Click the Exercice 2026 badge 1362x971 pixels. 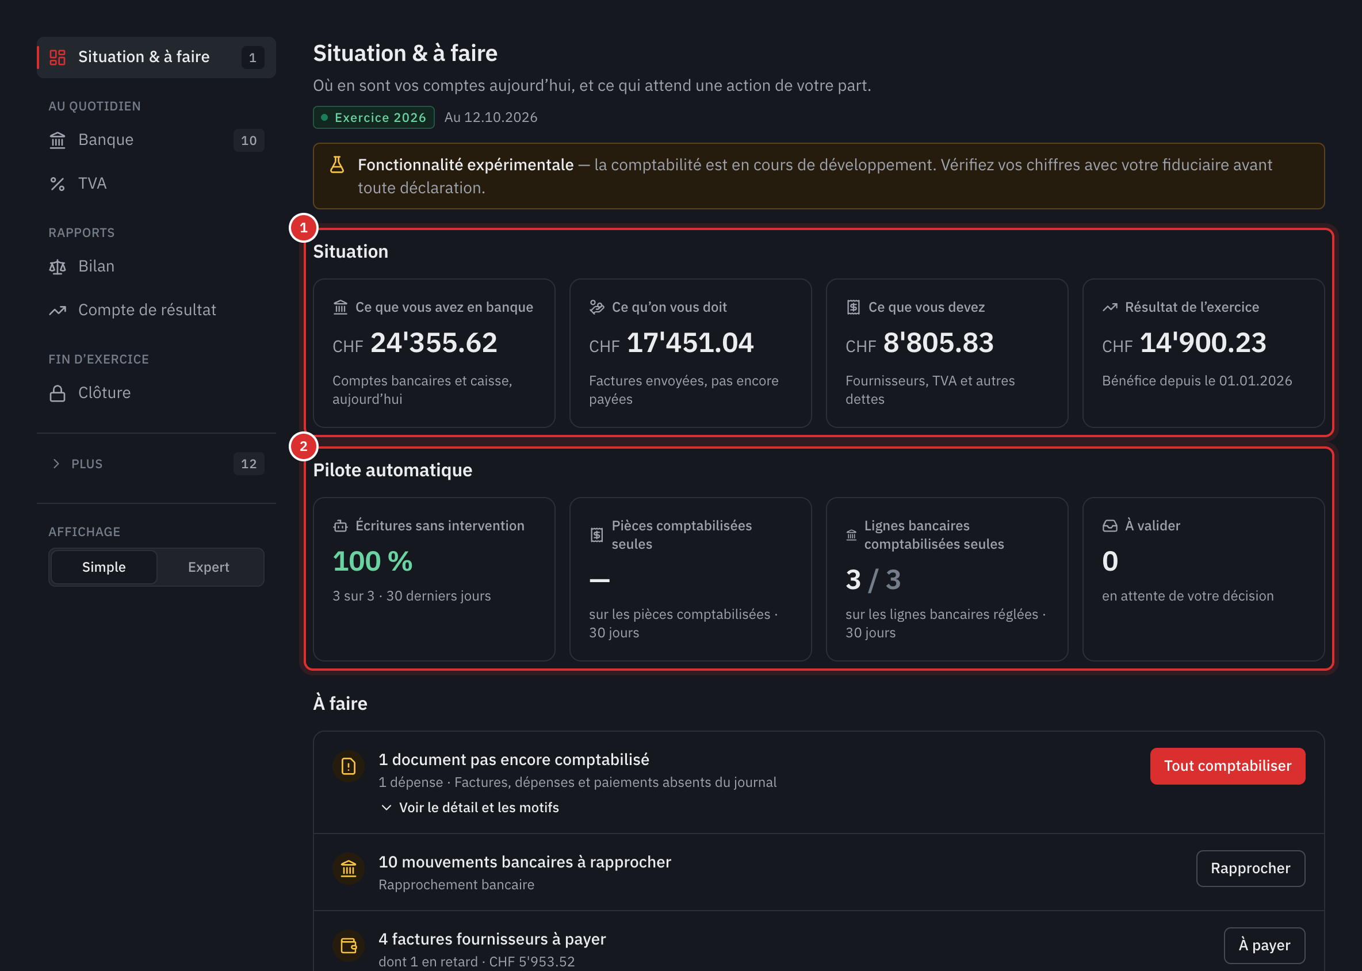[x=374, y=118]
